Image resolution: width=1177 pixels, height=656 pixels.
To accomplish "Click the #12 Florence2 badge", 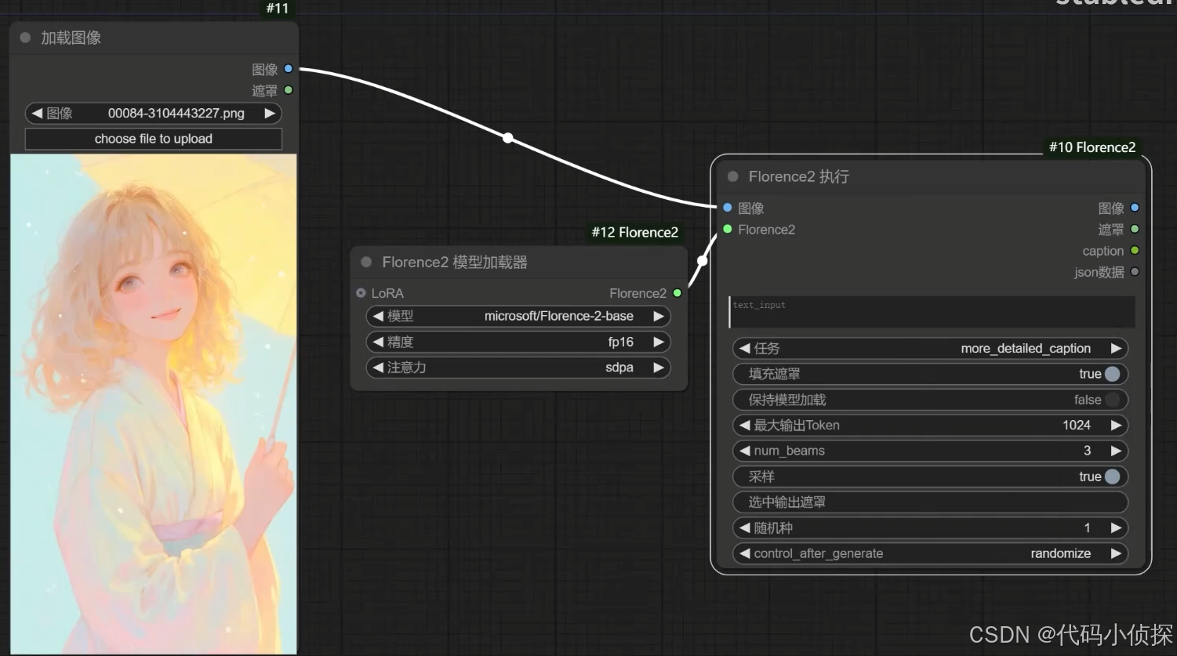I will click(634, 232).
